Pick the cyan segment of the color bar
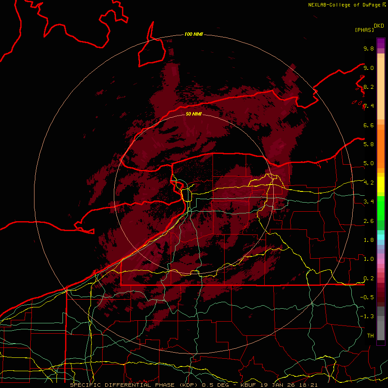 381,237
